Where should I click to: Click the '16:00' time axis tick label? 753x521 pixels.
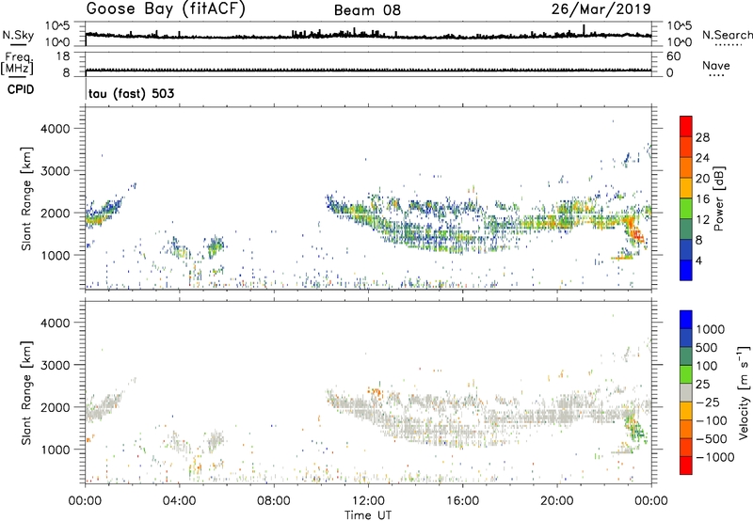(x=462, y=501)
